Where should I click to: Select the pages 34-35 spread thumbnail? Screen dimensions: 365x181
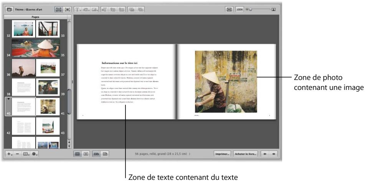36,48
